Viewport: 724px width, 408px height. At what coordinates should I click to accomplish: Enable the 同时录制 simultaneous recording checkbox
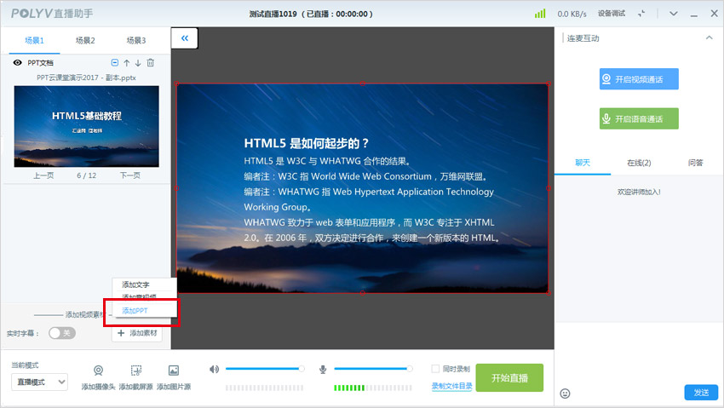coord(435,369)
